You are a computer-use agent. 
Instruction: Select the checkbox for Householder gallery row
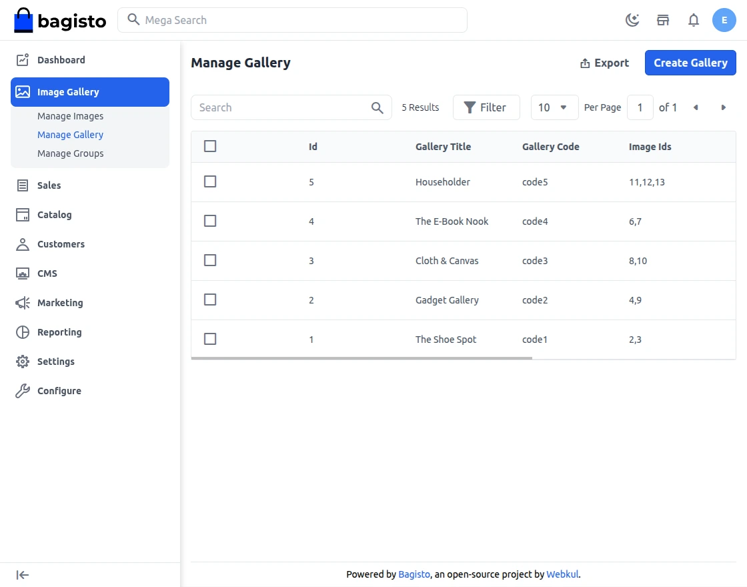click(x=210, y=181)
